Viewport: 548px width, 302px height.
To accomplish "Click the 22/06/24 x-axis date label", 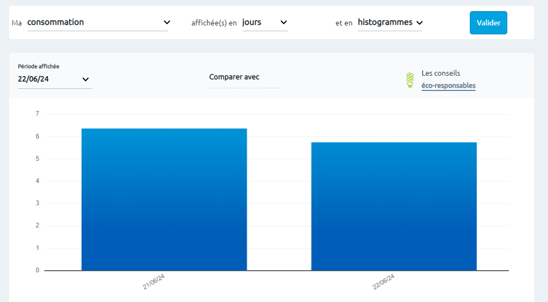I will tap(384, 282).
